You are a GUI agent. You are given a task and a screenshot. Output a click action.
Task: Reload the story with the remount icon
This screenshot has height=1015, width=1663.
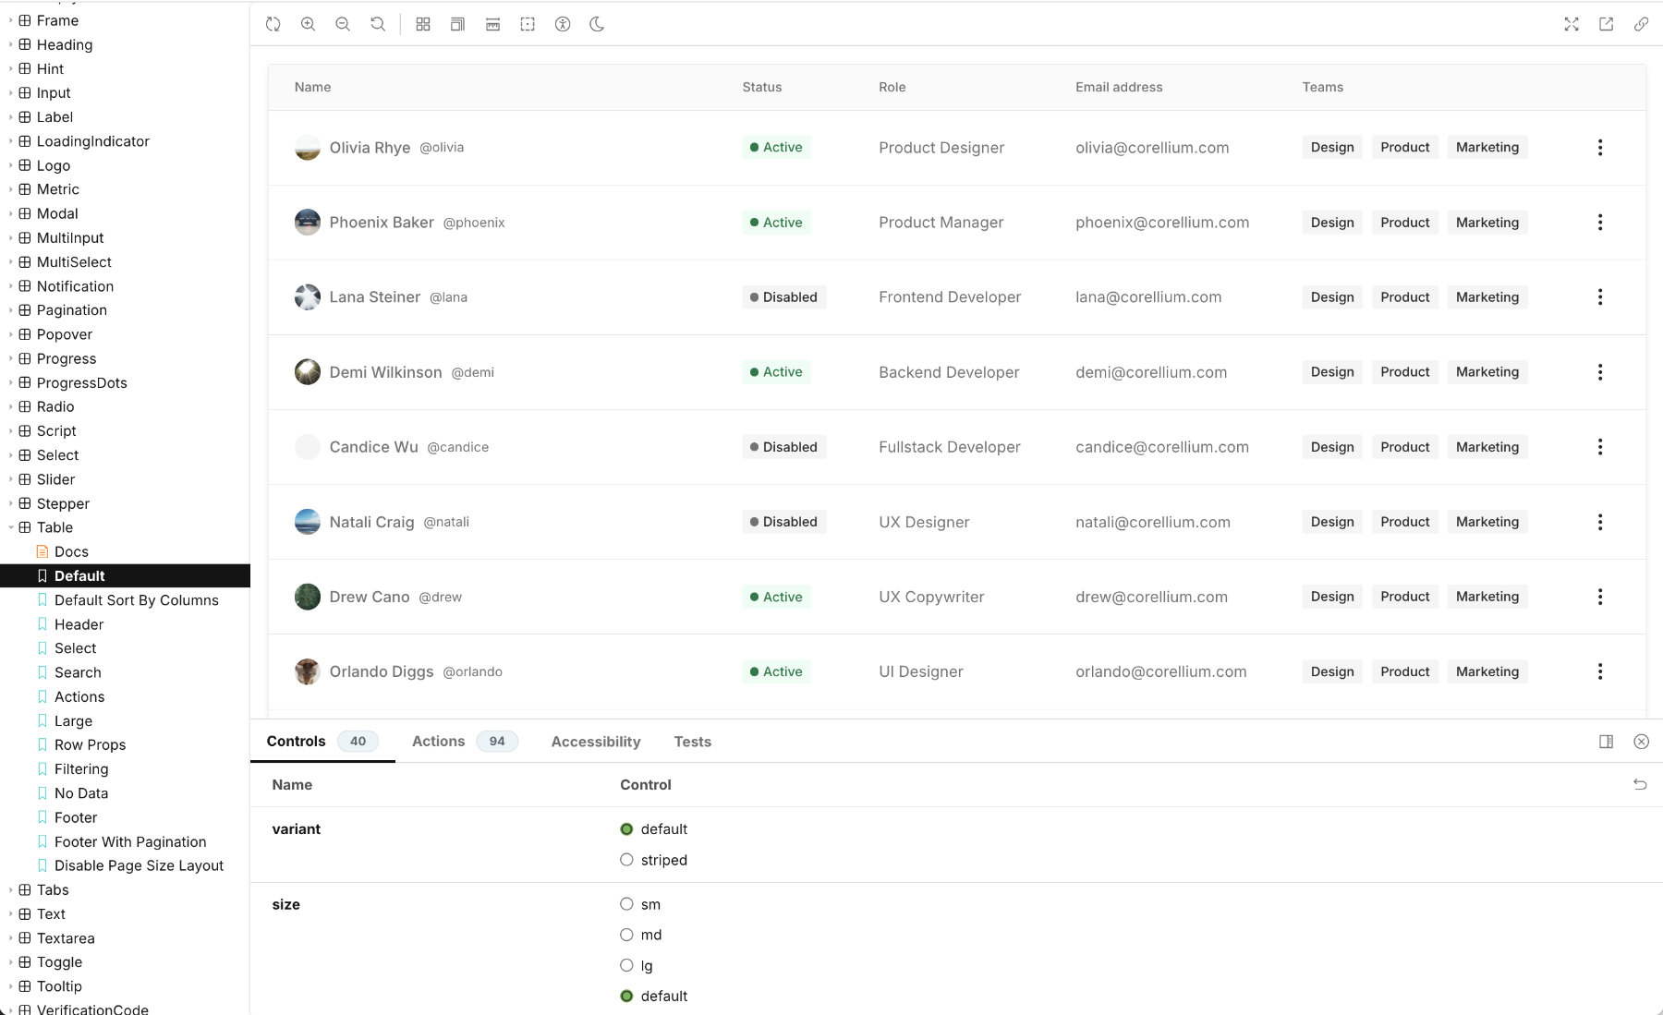coord(273,25)
